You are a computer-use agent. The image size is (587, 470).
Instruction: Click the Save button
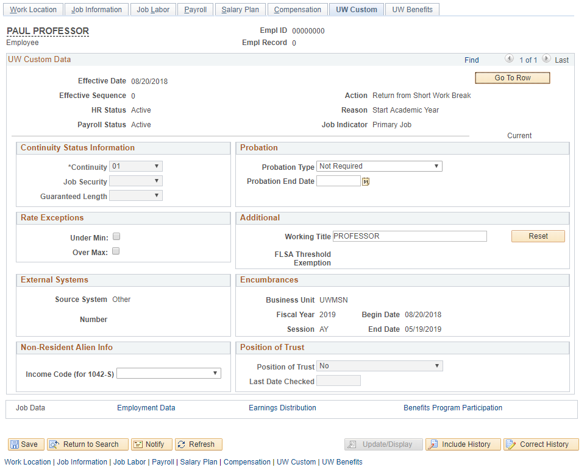click(26, 444)
